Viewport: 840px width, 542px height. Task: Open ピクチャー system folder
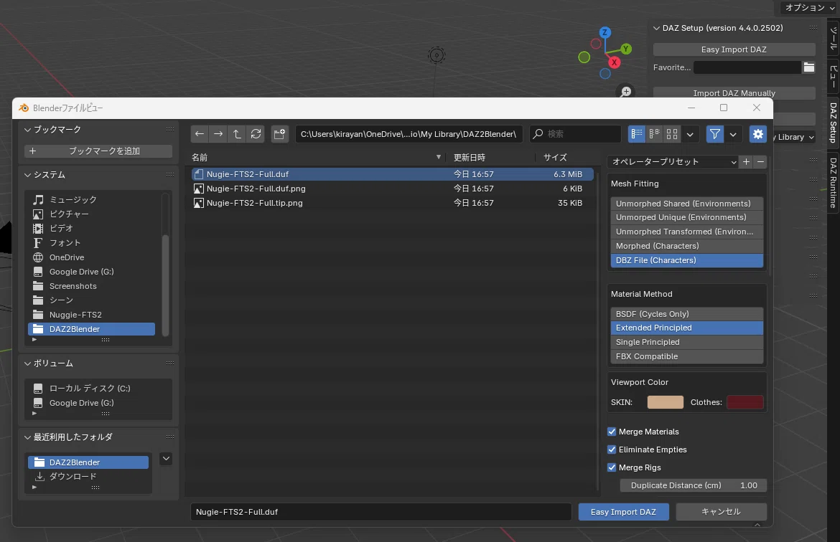coord(92,214)
